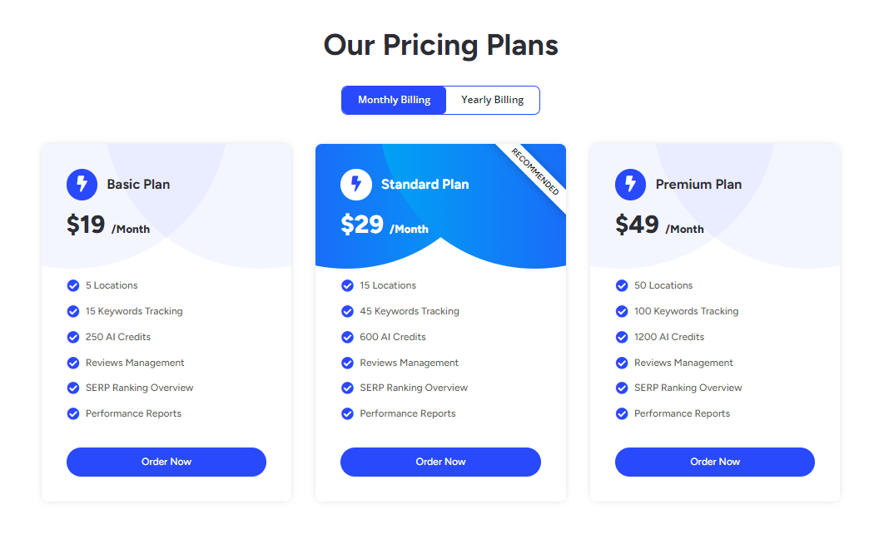Click the Recommended ribbon on Standard Plan
The image size is (879, 539).
click(x=535, y=172)
